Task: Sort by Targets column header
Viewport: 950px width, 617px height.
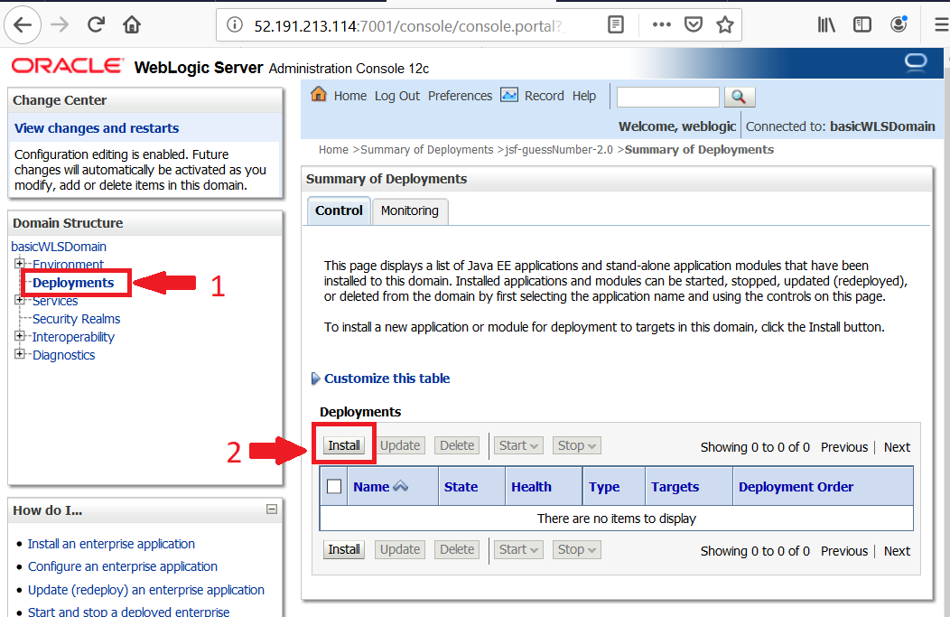Action: coord(675,487)
